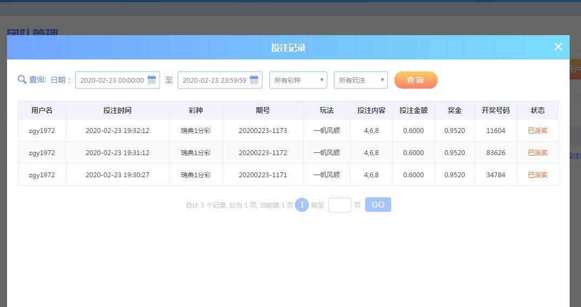Select page 1 in pagination
Screen dimensions: 581x307
tap(302, 205)
